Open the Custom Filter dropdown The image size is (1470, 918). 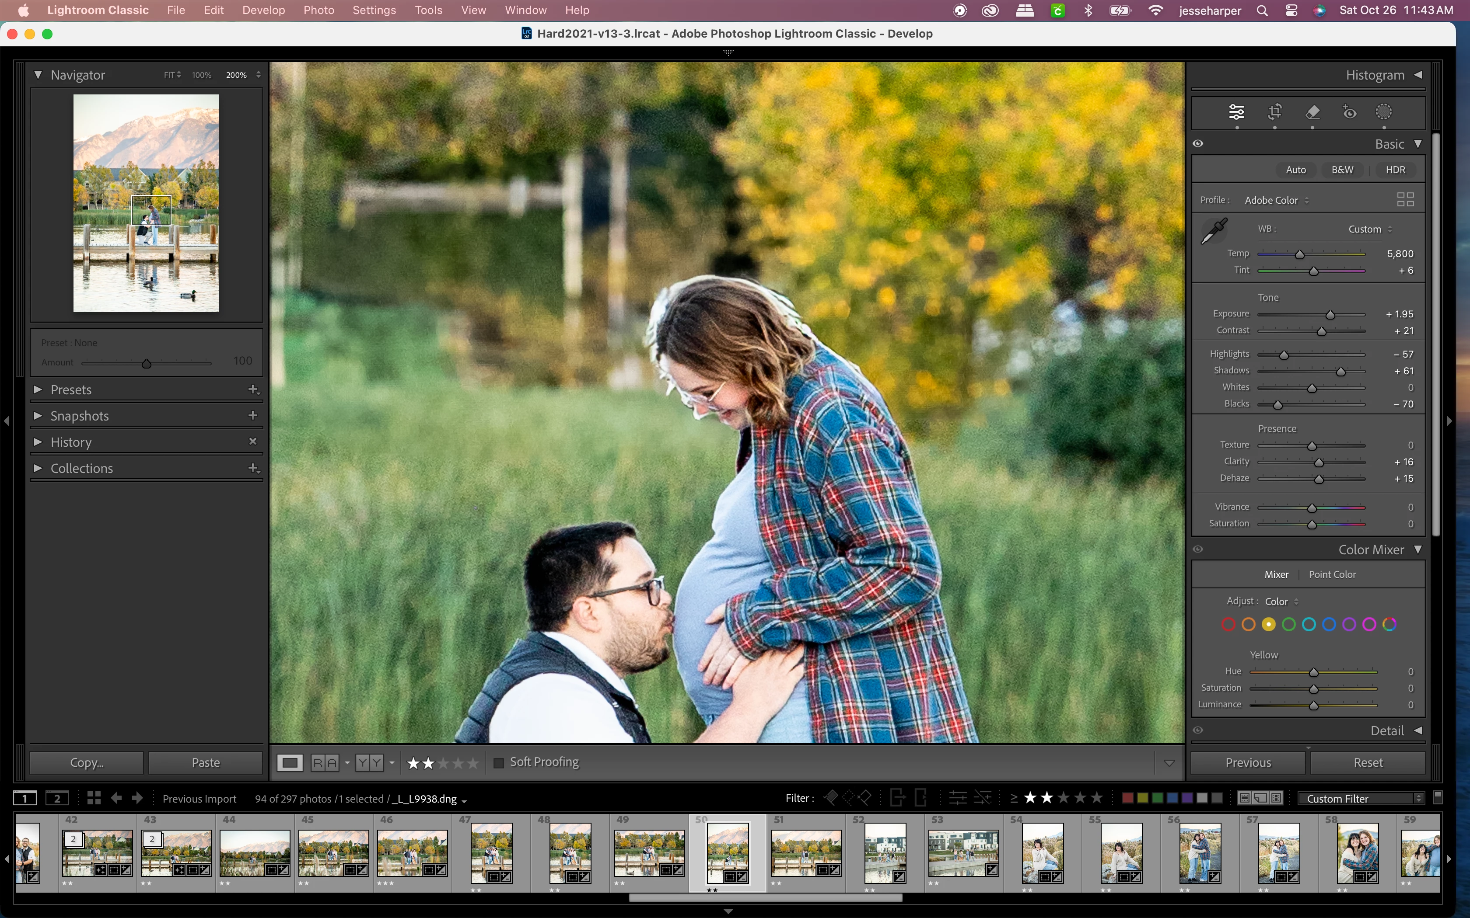click(1361, 798)
